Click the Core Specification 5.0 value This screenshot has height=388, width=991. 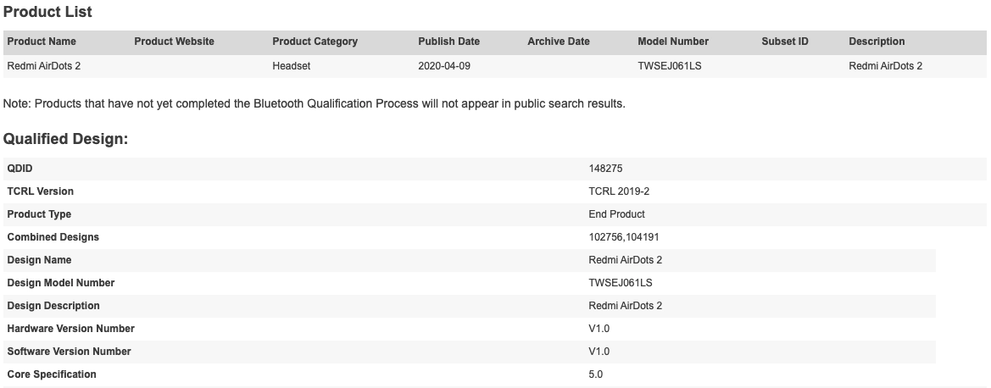click(x=595, y=374)
